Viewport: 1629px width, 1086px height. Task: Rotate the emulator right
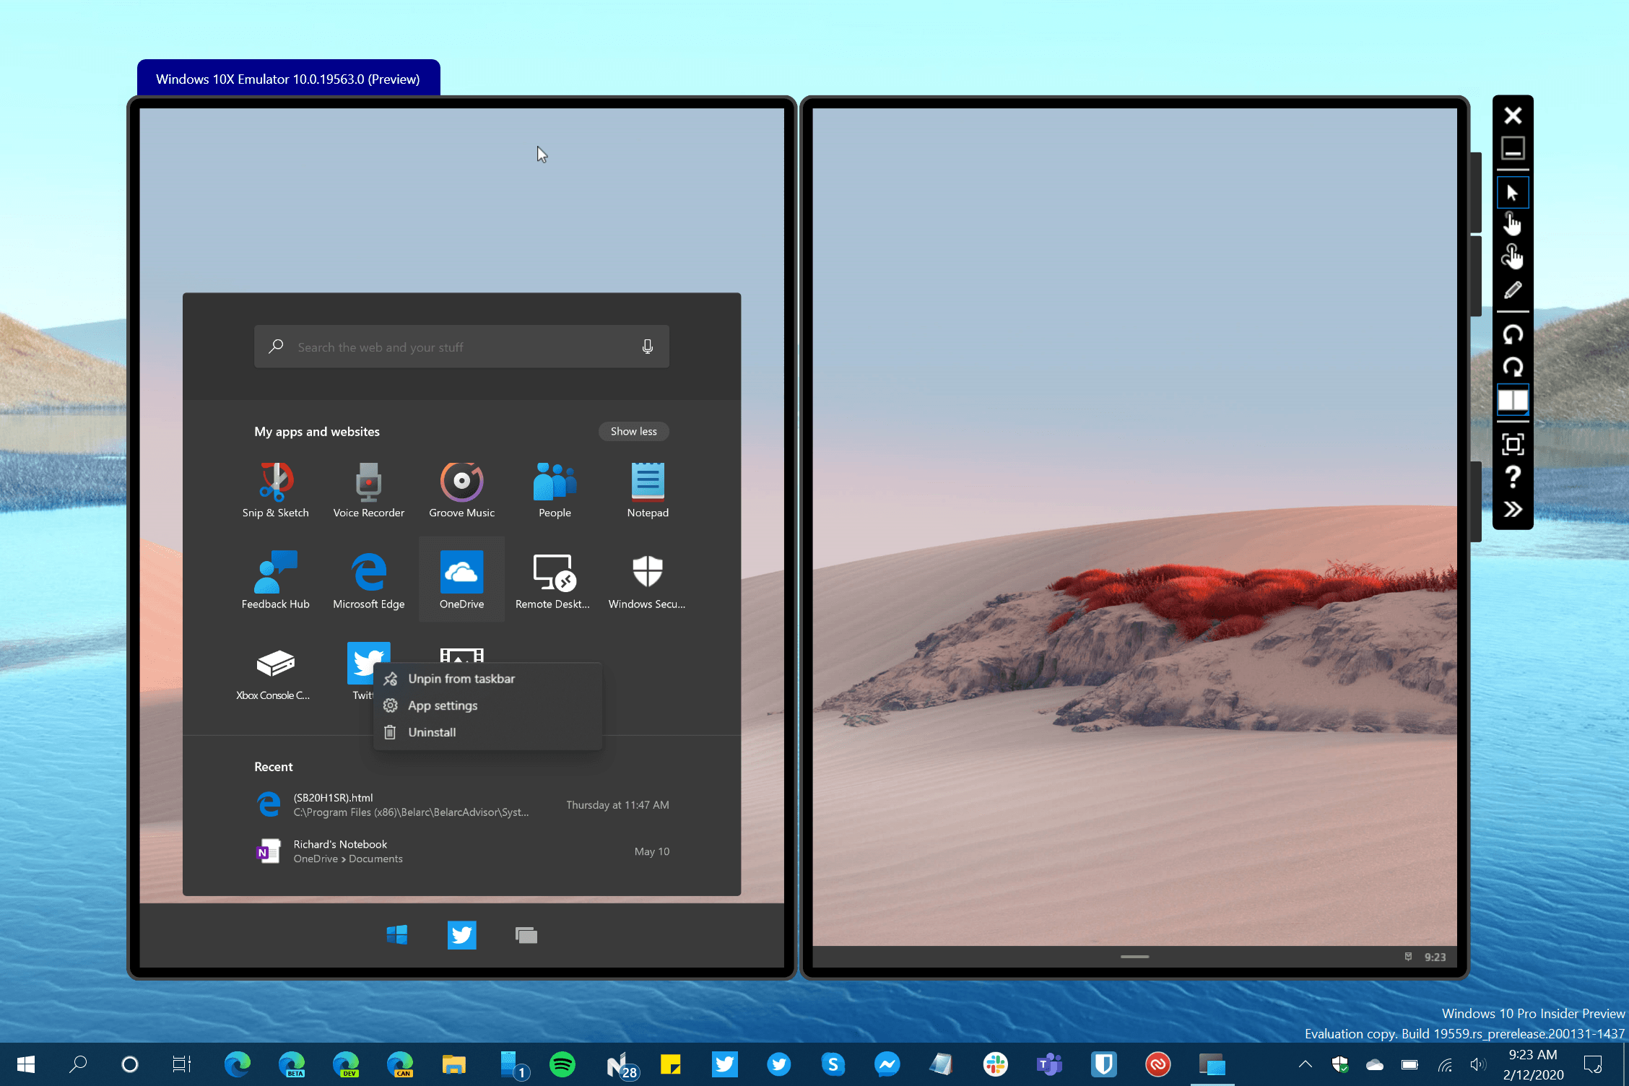click(1512, 367)
